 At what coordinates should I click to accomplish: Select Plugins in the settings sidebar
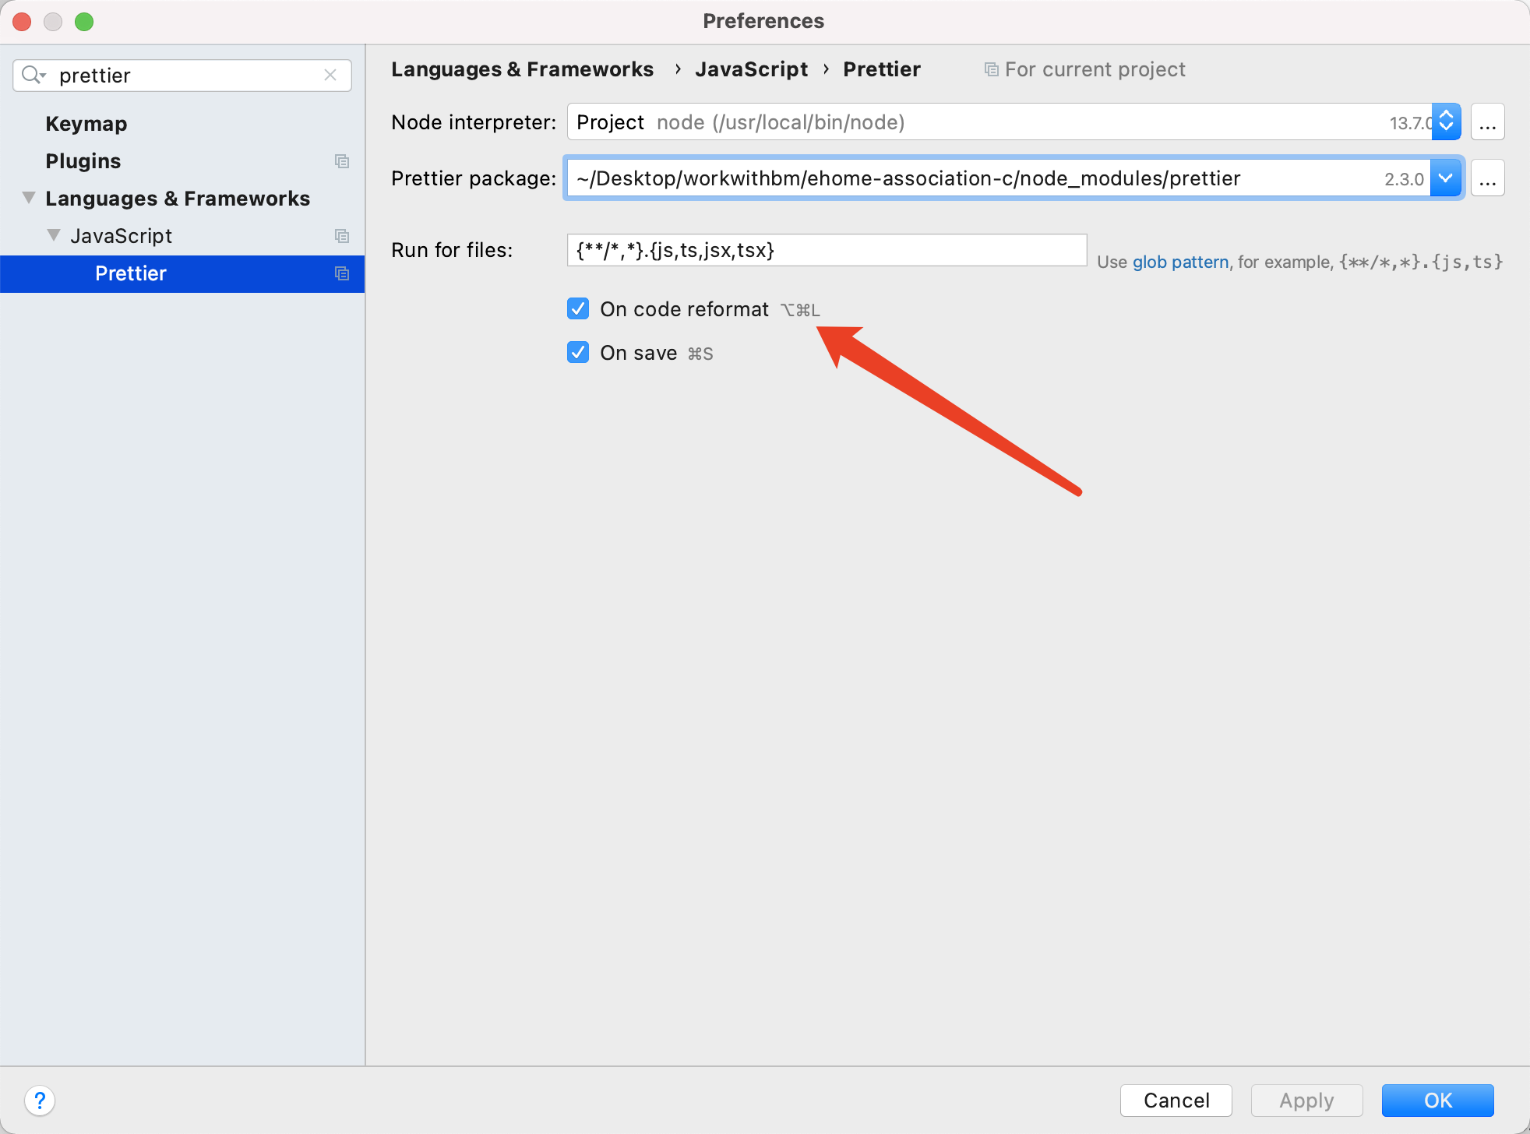(x=83, y=161)
